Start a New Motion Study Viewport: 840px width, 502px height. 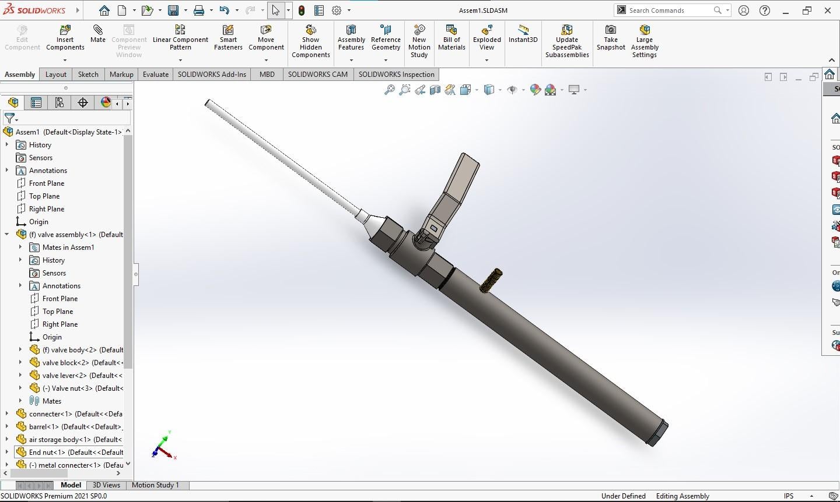[419, 41]
